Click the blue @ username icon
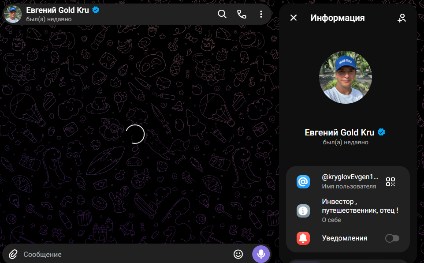This screenshot has width=424, height=263. (x=303, y=182)
